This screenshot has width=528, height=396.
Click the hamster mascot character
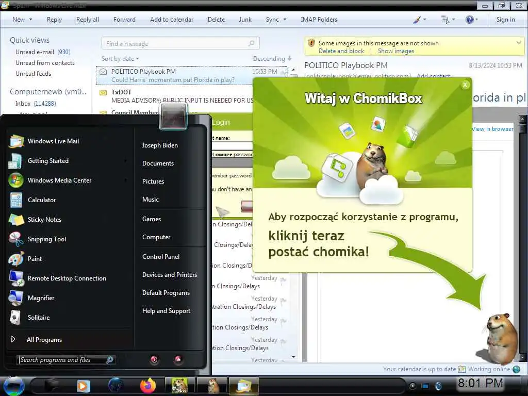pos(500,339)
